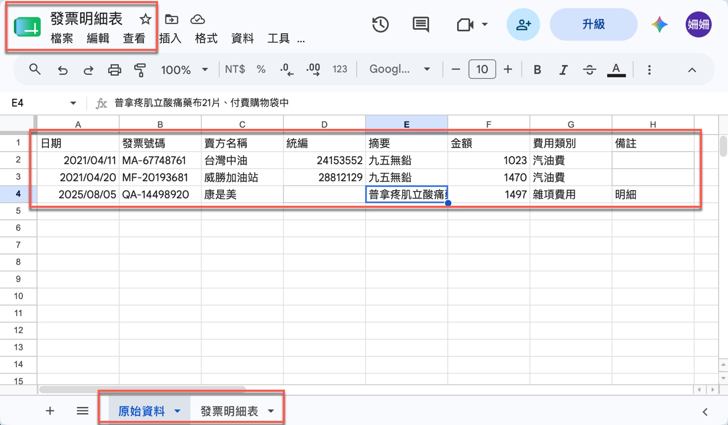The height and width of the screenshot is (425, 728).
Task: Open 原始資料 tab dropdown arrow
Action: [x=177, y=411]
